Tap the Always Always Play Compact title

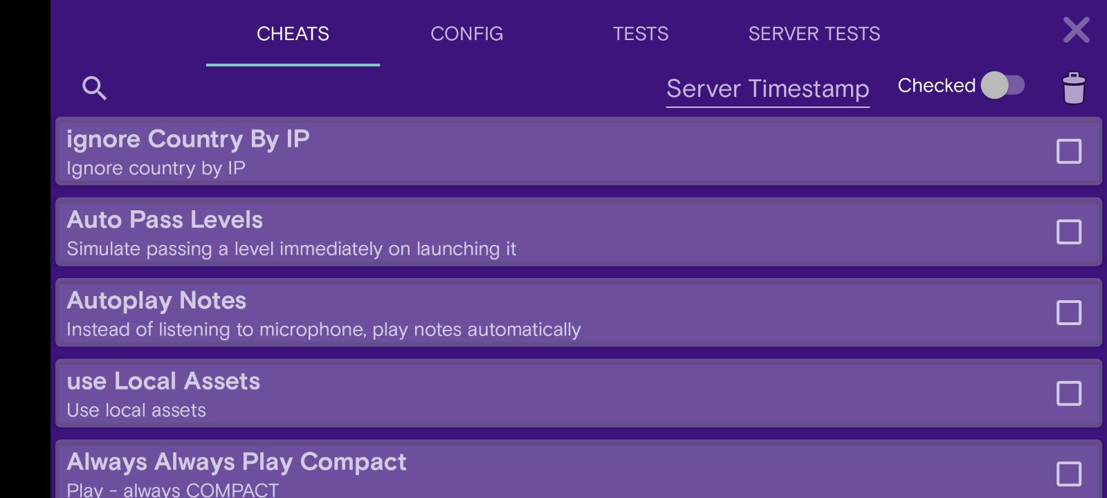click(236, 461)
